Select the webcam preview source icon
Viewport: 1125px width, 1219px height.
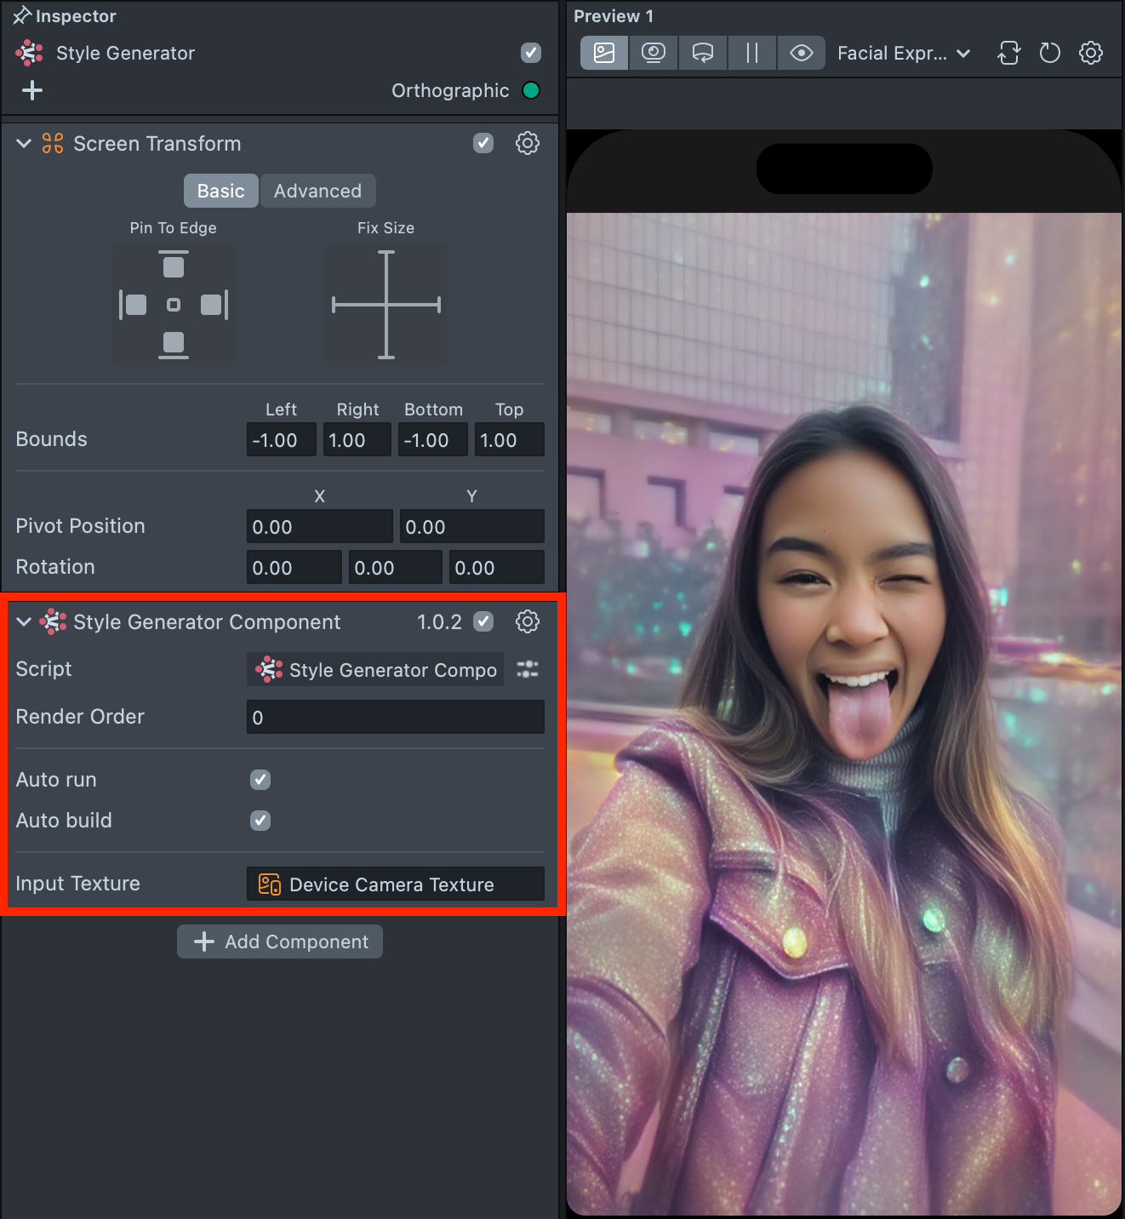click(x=654, y=53)
